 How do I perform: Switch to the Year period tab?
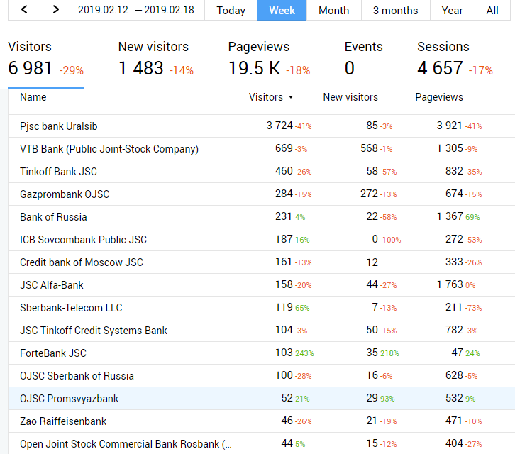point(452,10)
